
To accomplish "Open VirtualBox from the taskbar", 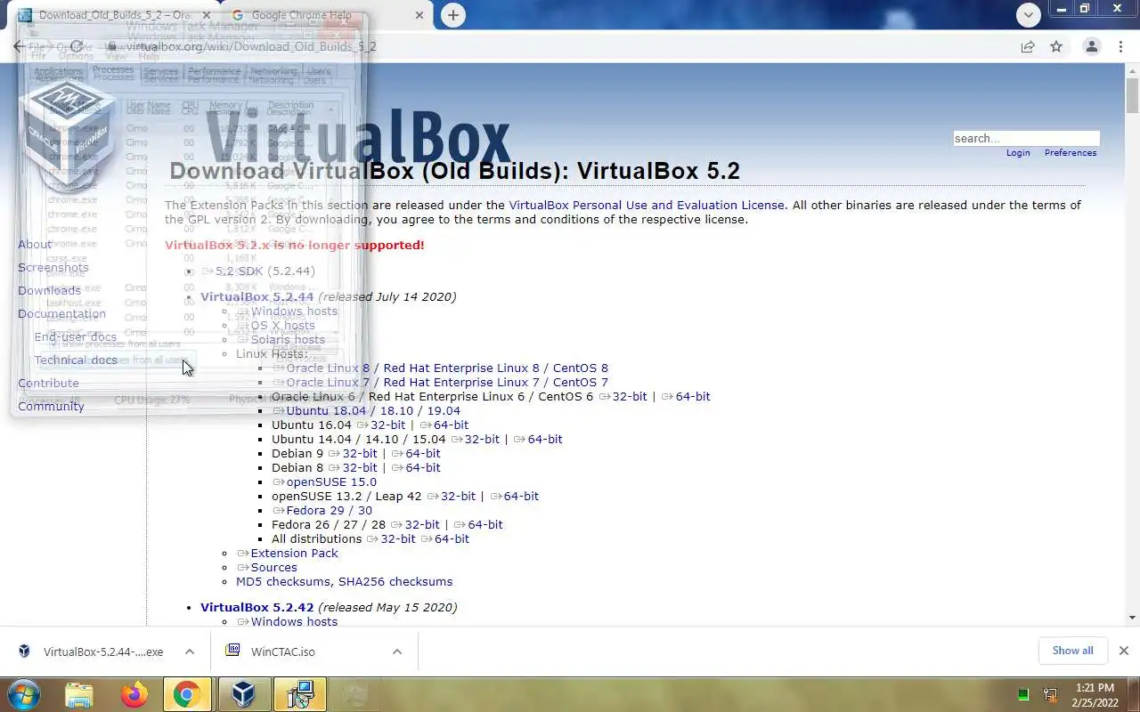I will tap(243, 694).
